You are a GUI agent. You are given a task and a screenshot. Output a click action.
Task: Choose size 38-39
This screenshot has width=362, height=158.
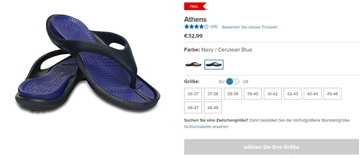click(x=233, y=94)
